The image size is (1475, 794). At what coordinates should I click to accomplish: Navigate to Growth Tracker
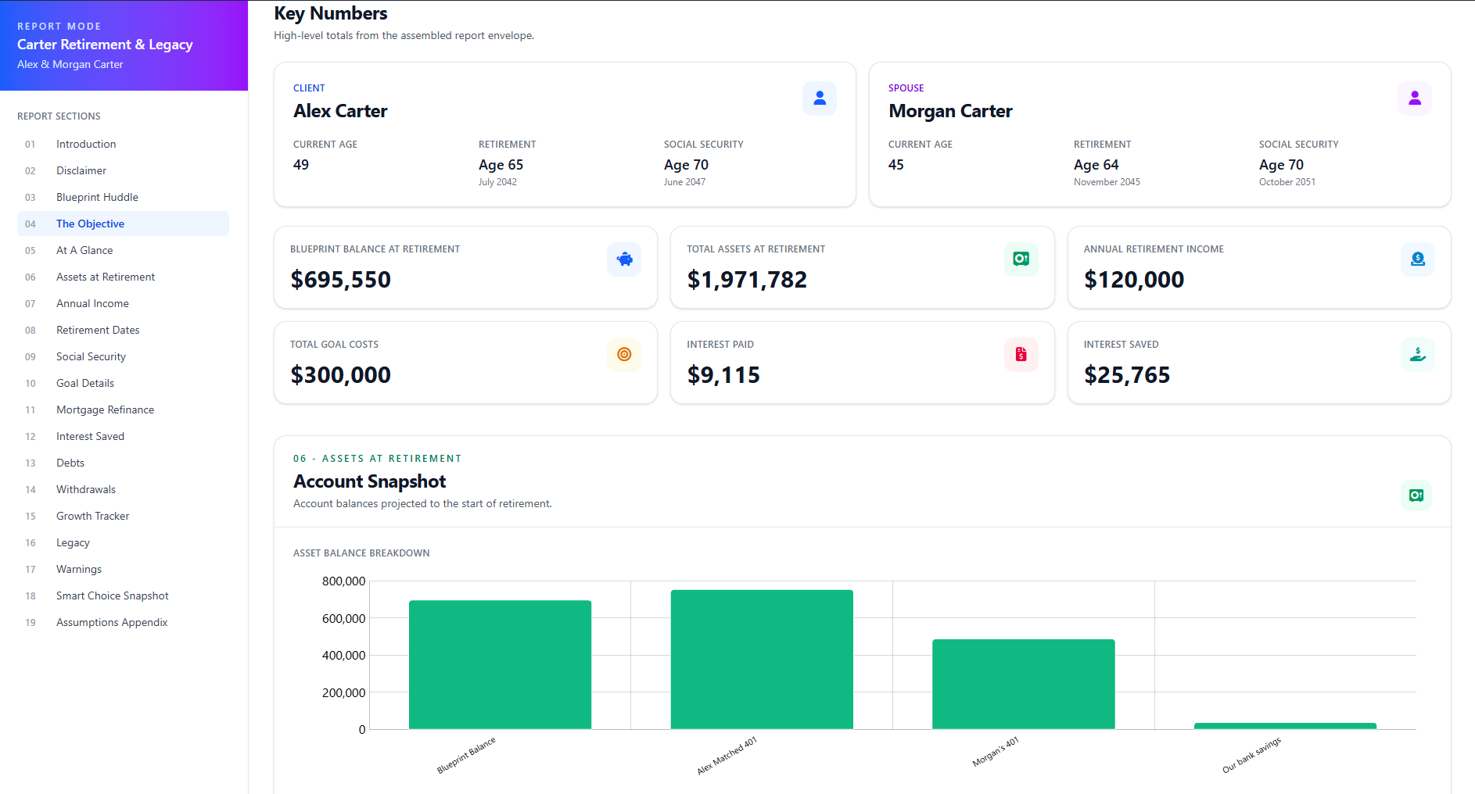[x=123, y=516]
